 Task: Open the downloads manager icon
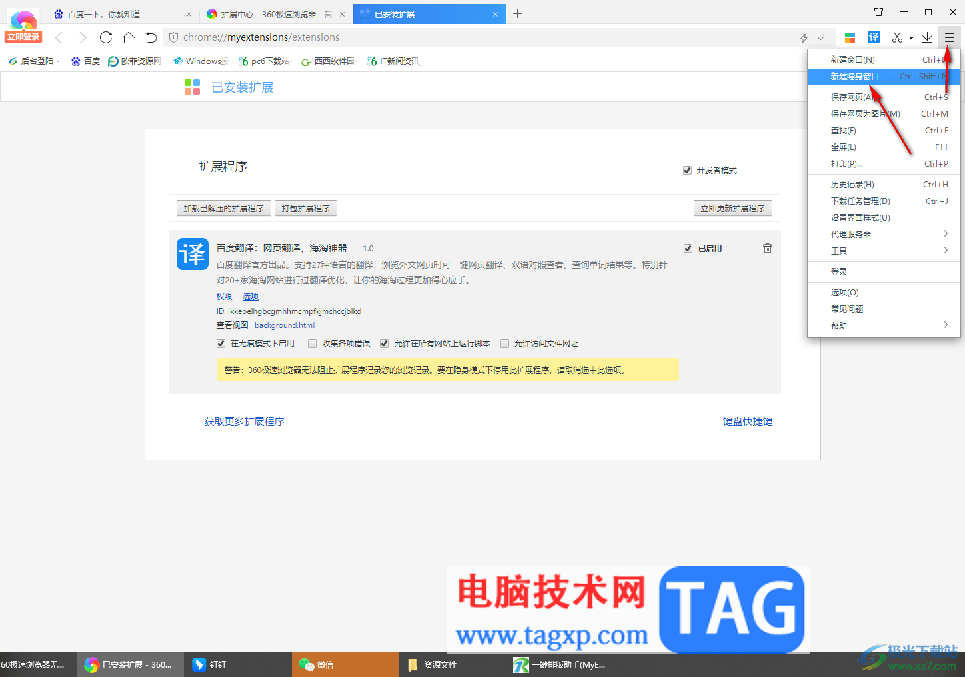(927, 37)
